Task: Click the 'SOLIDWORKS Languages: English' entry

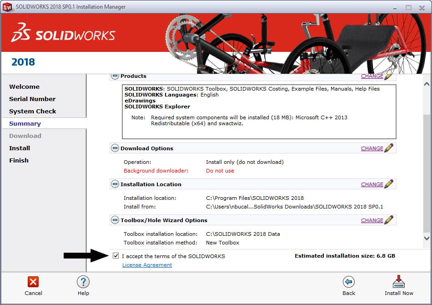Action: [x=171, y=95]
